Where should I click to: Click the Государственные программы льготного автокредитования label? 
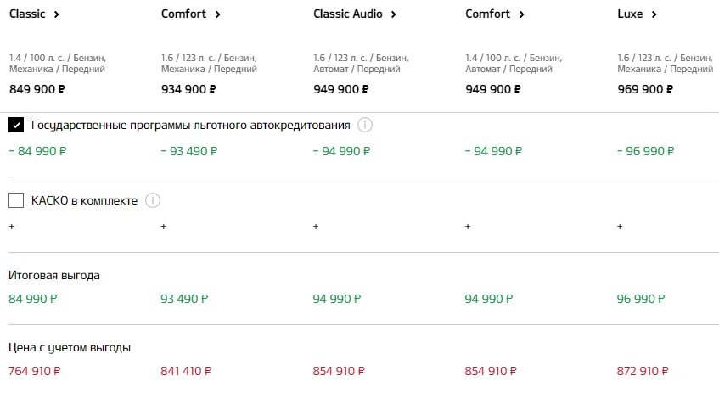(x=191, y=125)
